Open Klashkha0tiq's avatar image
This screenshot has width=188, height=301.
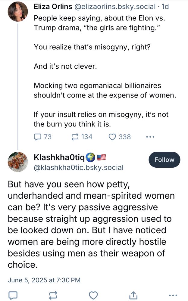(x=18, y=161)
